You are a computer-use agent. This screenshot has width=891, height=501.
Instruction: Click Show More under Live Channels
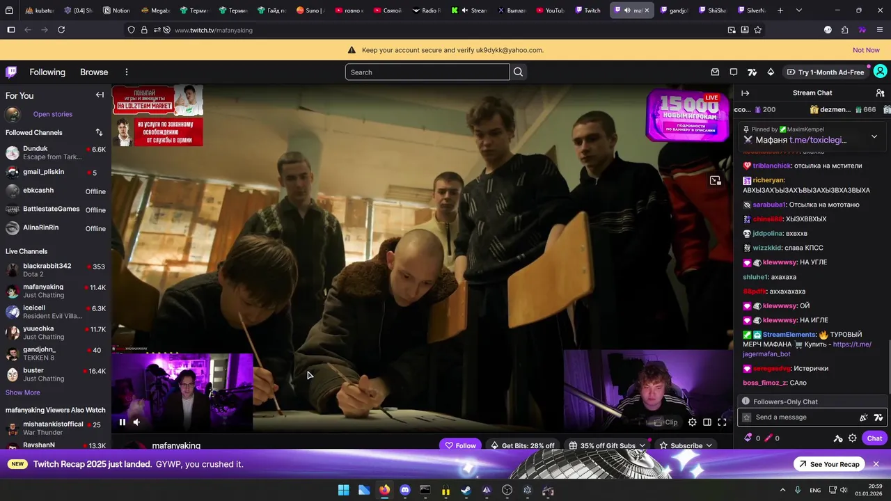click(x=23, y=392)
